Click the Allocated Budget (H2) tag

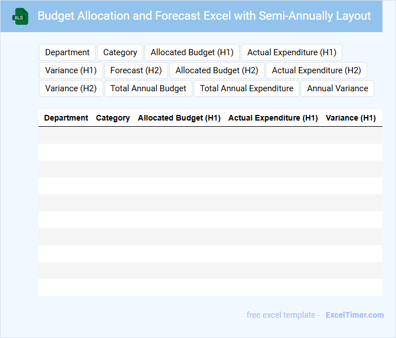[217, 70]
